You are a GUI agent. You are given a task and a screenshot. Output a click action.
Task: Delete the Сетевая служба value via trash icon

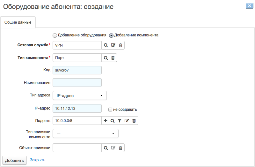[x=120, y=45]
